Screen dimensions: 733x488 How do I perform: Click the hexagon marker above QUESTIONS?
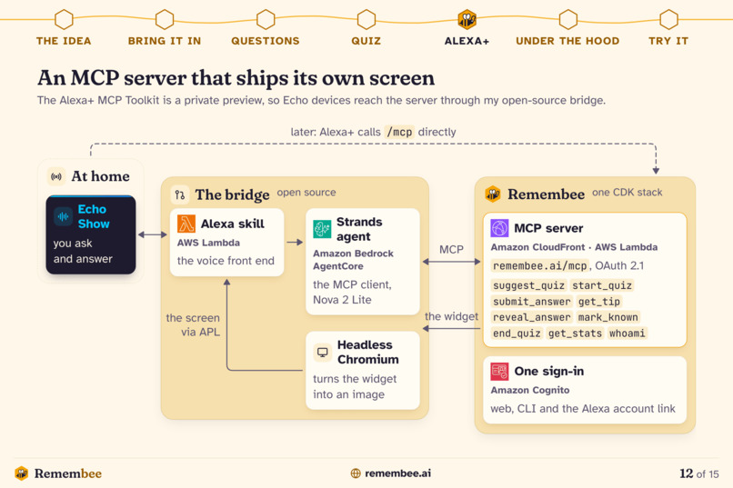pos(266,19)
